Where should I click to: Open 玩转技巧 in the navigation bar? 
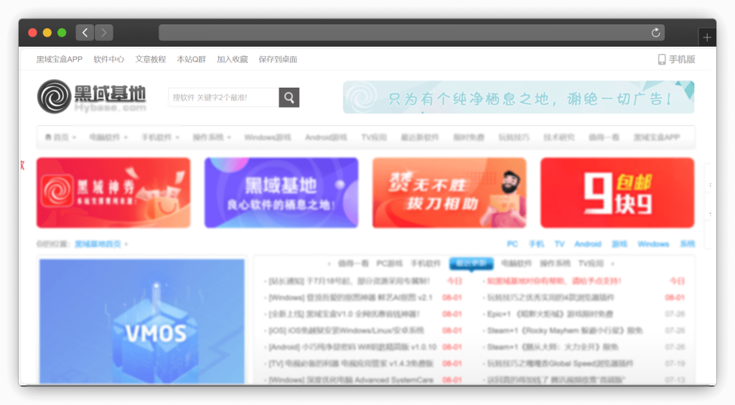[514, 137]
